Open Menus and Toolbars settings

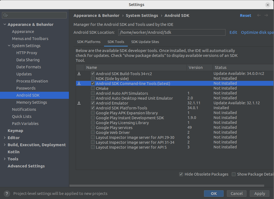(x=30, y=39)
